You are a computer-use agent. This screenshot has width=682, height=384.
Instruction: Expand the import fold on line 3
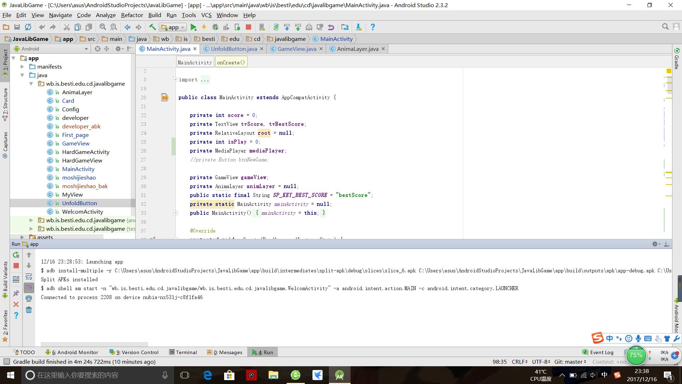tap(175, 80)
